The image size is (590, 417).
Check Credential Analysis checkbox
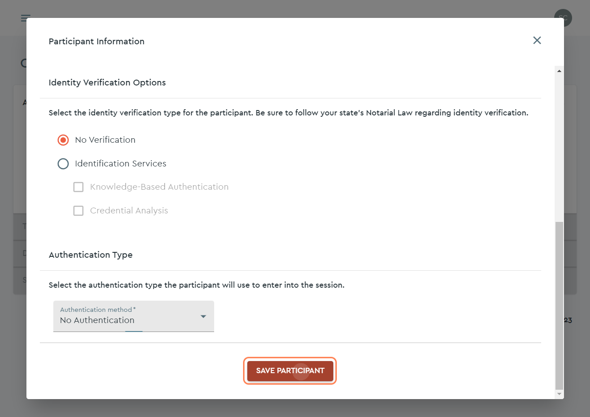point(78,211)
